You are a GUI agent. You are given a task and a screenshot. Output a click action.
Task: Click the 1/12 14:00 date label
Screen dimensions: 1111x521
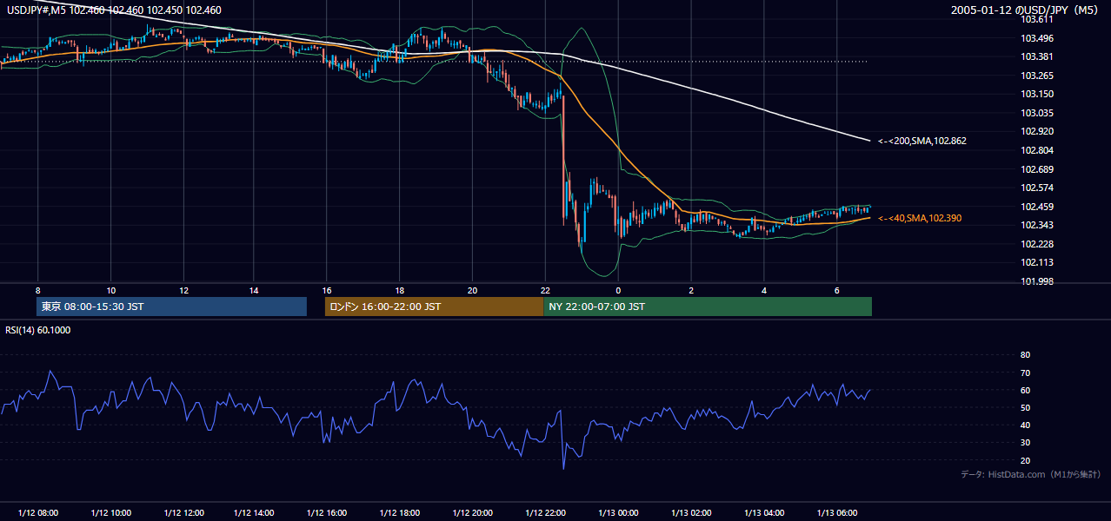pyautogui.click(x=254, y=513)
